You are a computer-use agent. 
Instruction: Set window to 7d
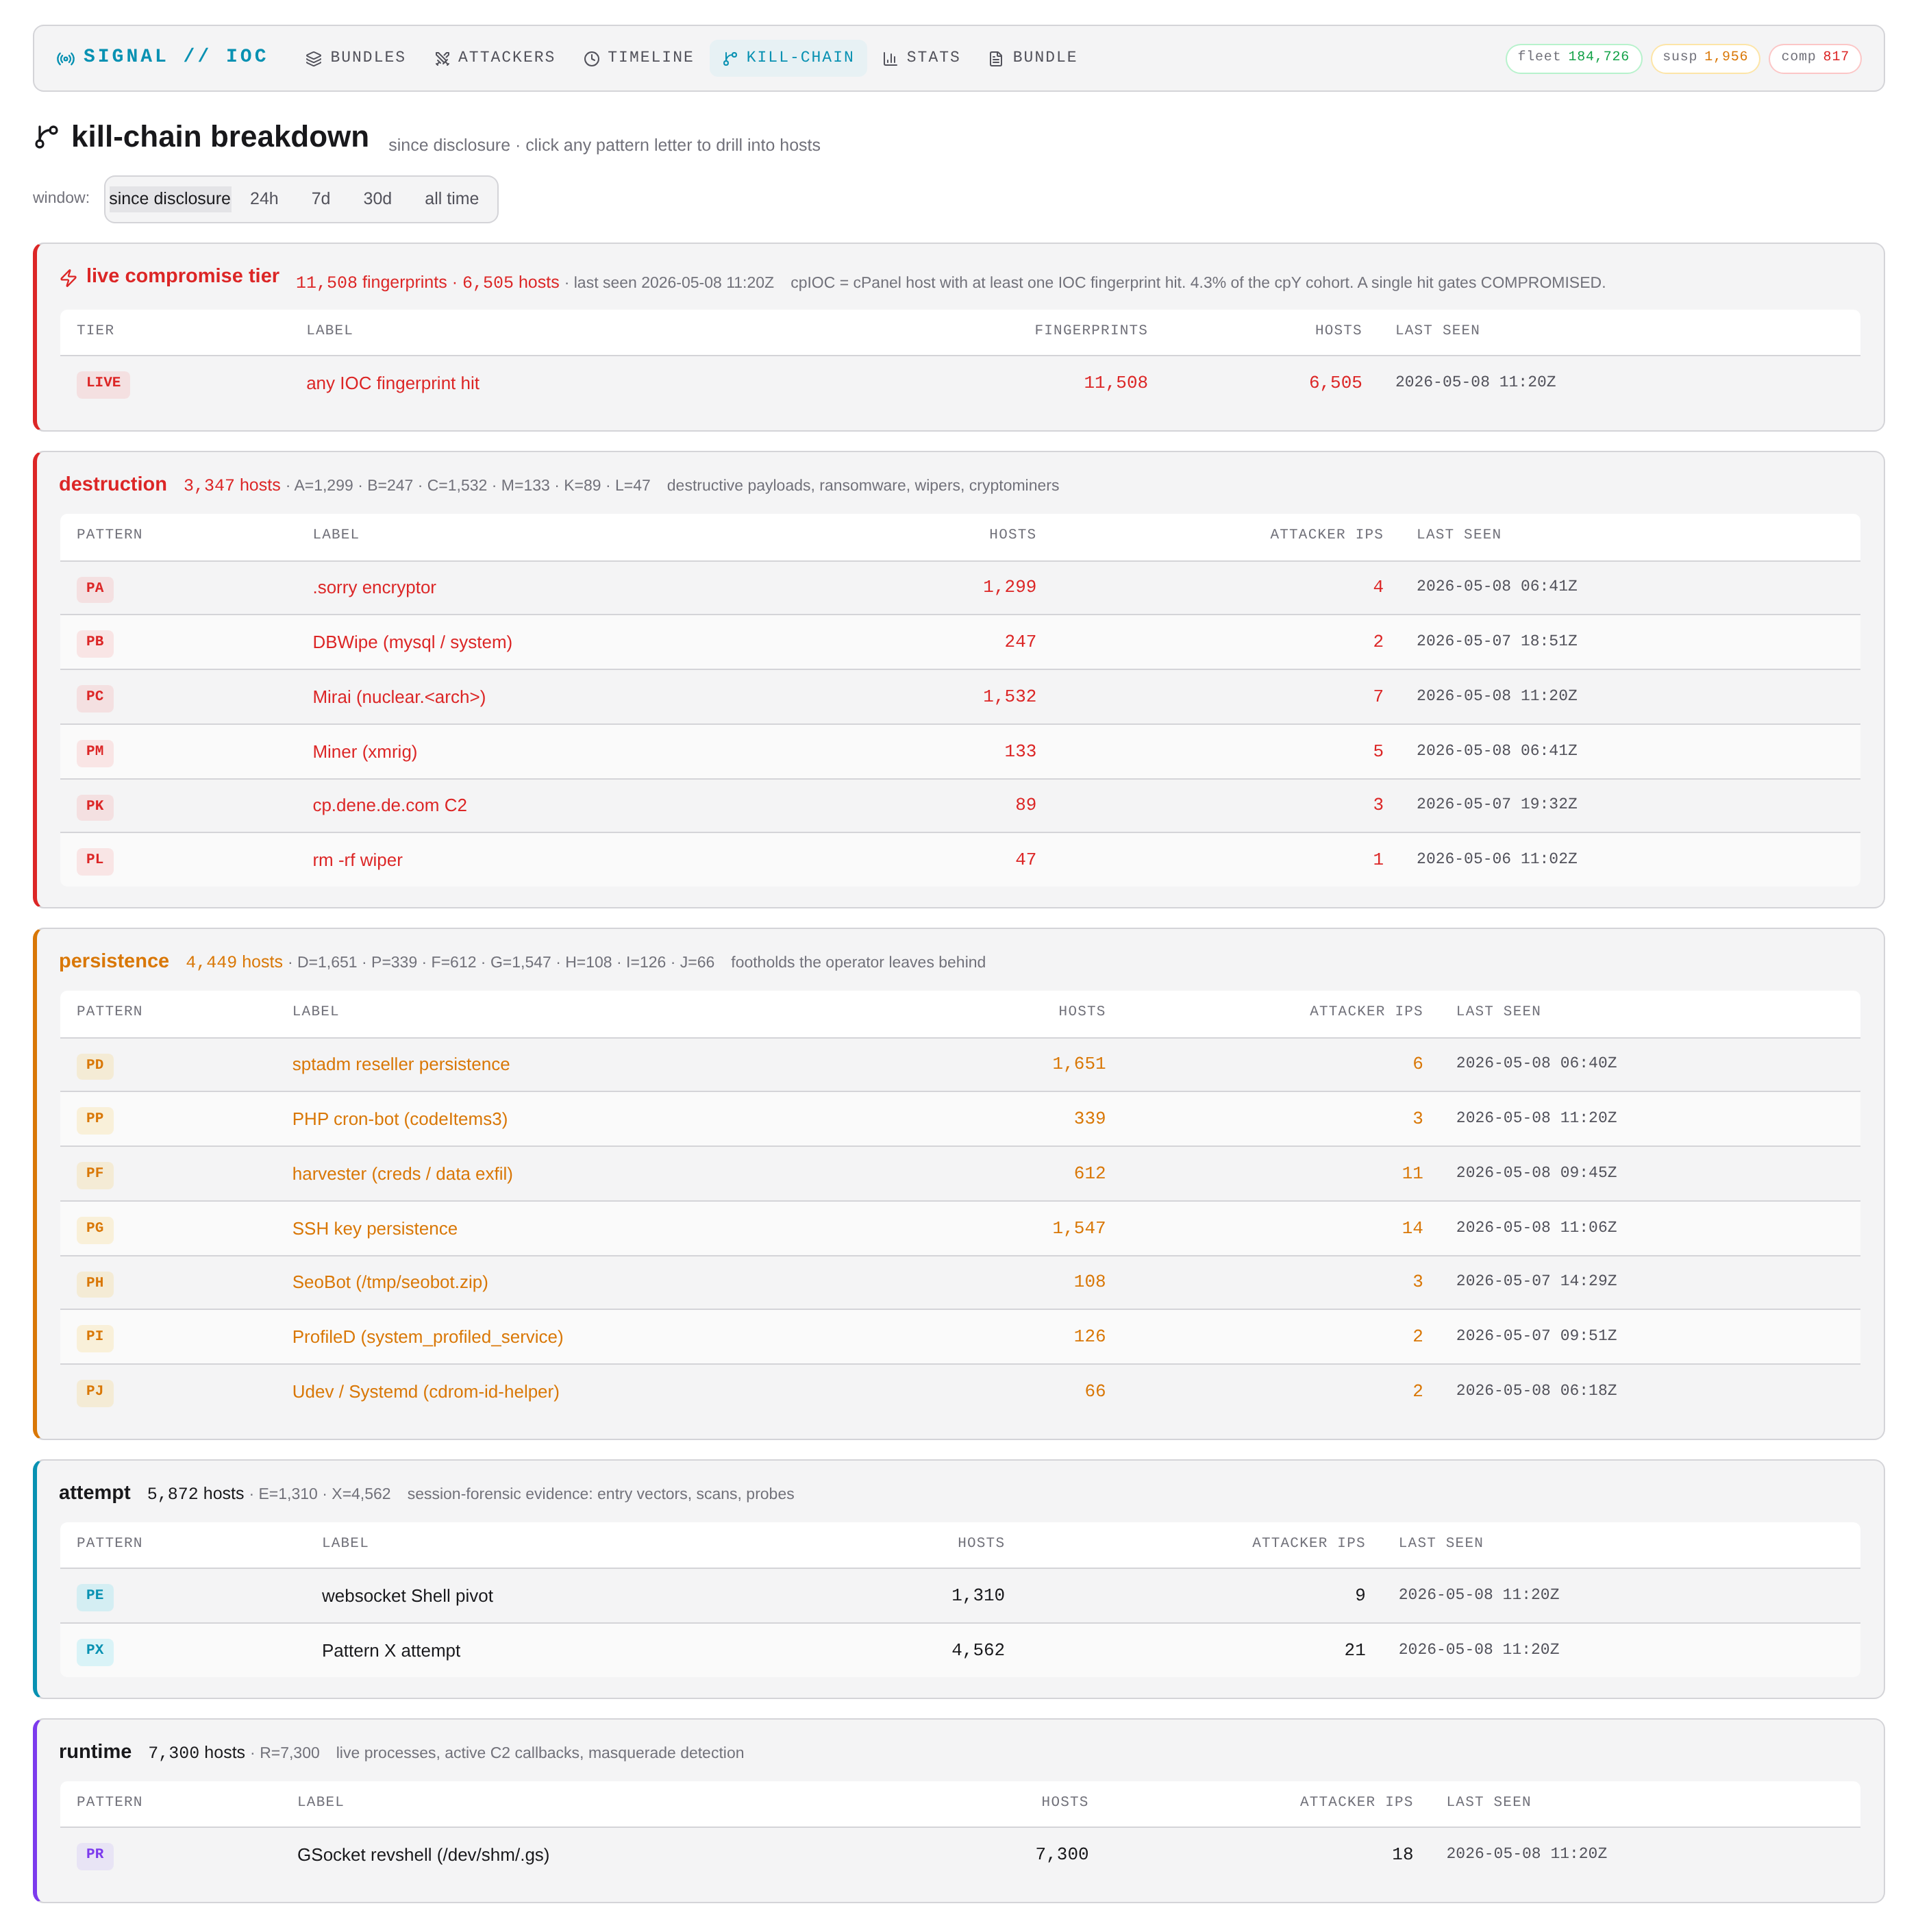point(321,199)
